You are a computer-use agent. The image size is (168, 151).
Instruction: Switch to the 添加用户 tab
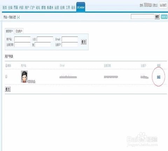19,31
